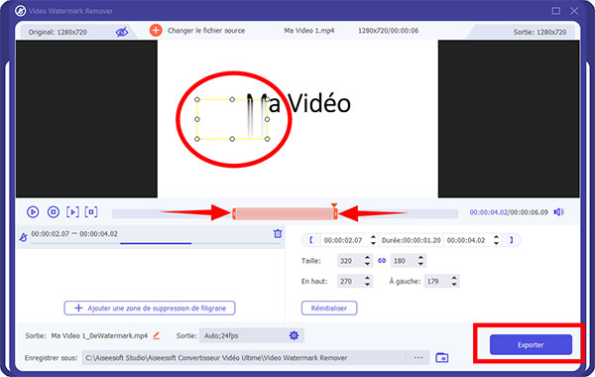Toggle the original preview eye icon
595x377 pixels.
(x=122, y=32)
